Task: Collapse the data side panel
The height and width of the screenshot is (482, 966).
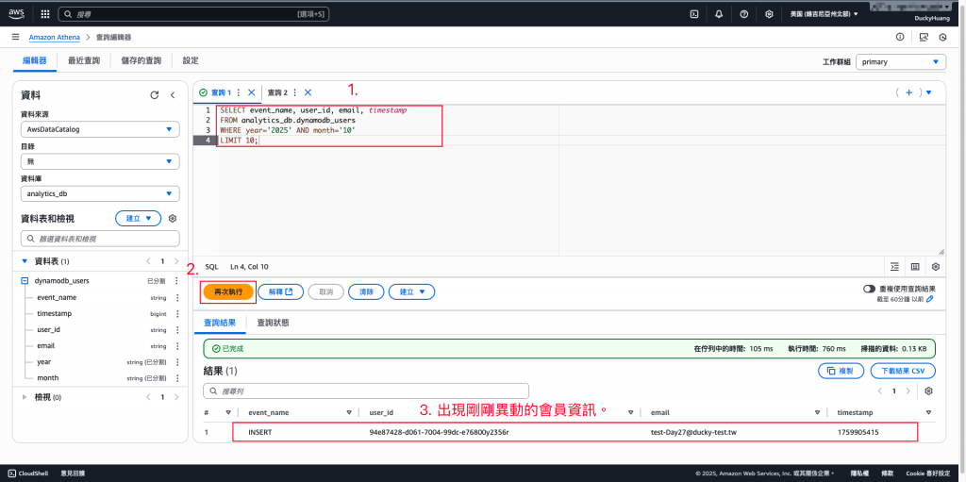Action: point(173,95)
